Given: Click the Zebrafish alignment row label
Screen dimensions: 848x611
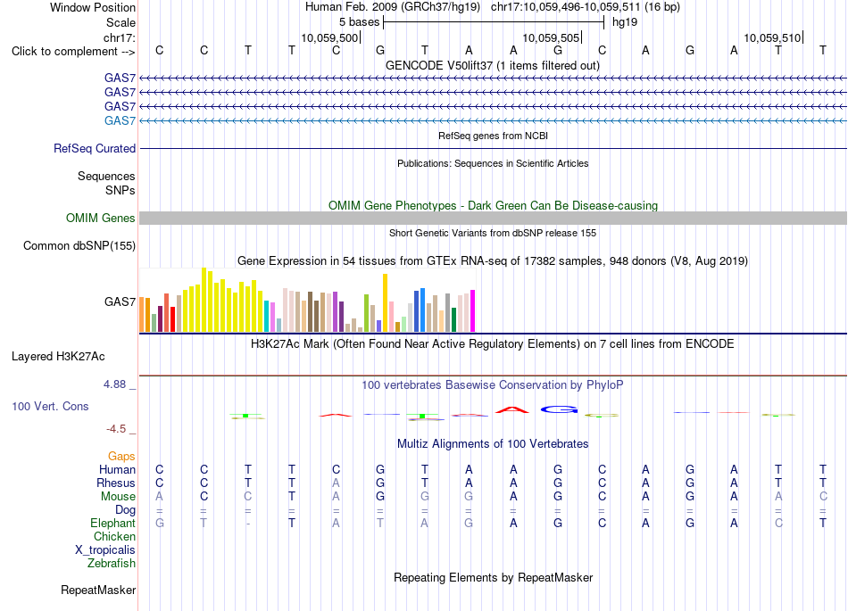Looking at the screenshot, I should click(x=112, y=563).
